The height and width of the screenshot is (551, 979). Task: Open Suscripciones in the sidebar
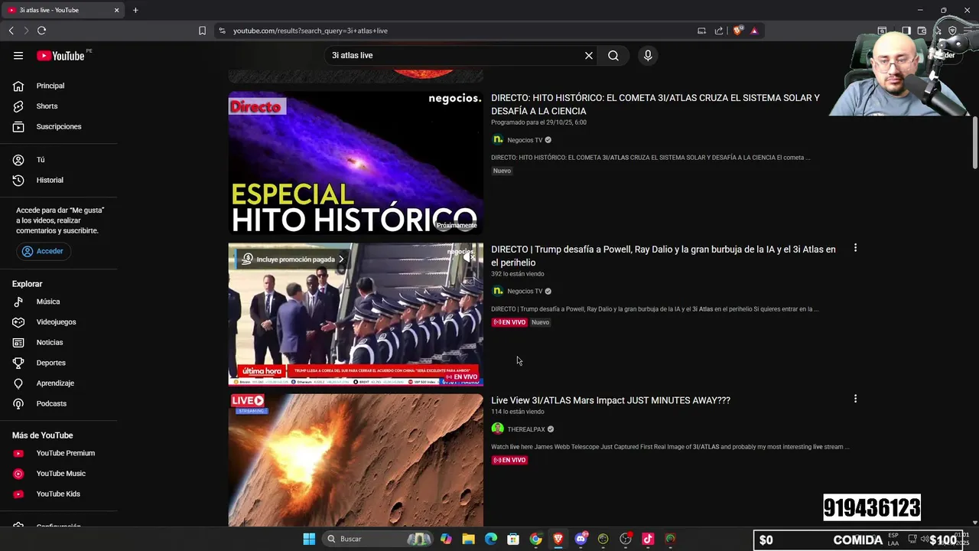pyautogui.click(x=60, y=126)
